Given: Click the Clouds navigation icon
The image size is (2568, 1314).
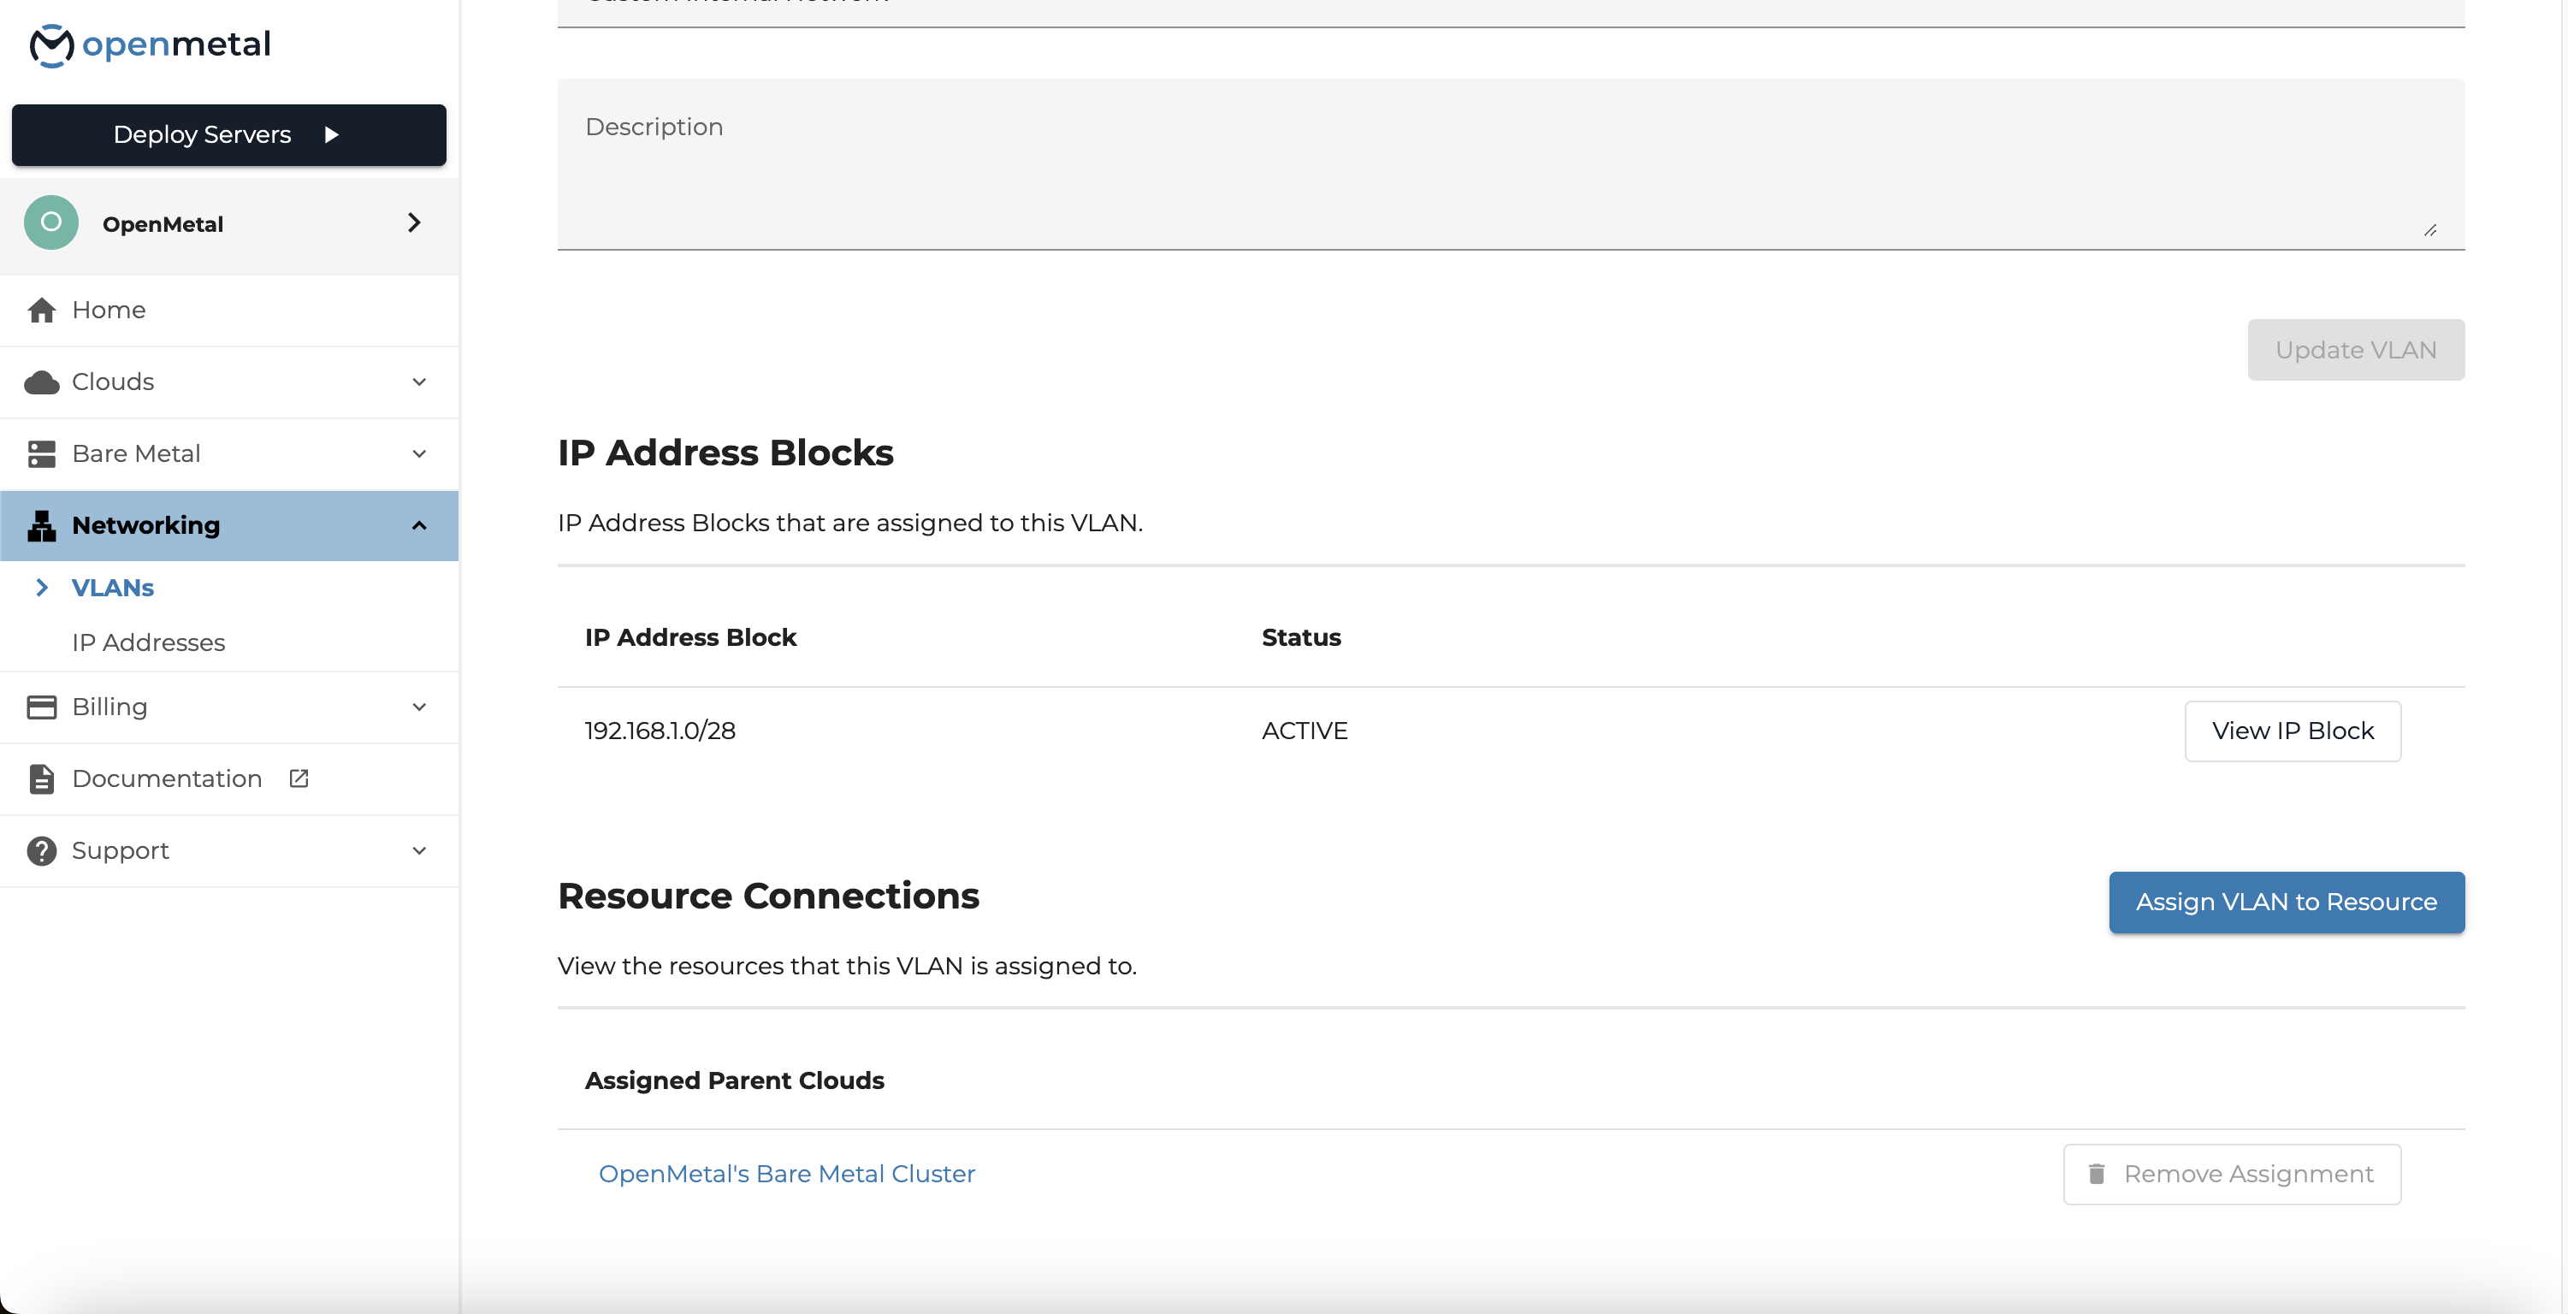Looking at the screenshot, I should tap(42, 381).
